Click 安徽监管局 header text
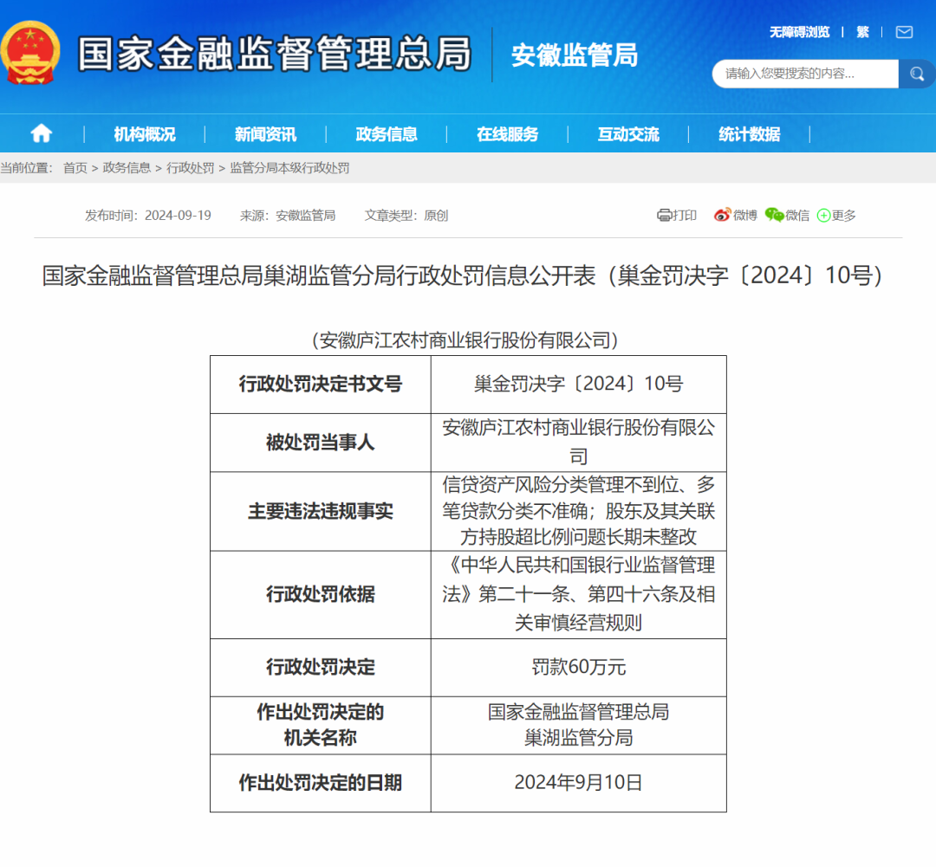Viewport: 936px width, 867px height. (575, 55)
